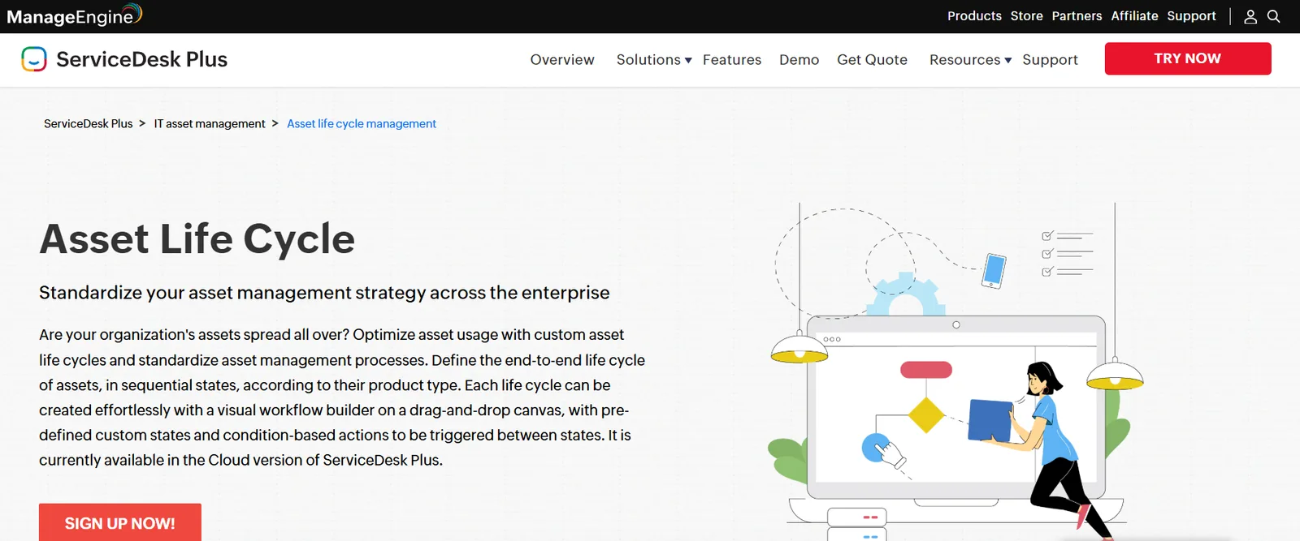Open Support in the product navigation bar
The width and height of the screenshot is (1300, 541).
pyautogui.click(x=1050, y=59)
